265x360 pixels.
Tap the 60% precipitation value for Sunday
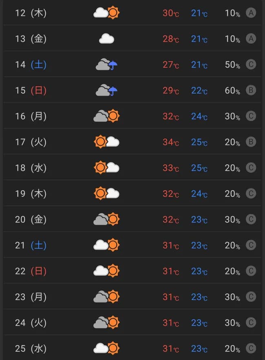coord(232,91)
